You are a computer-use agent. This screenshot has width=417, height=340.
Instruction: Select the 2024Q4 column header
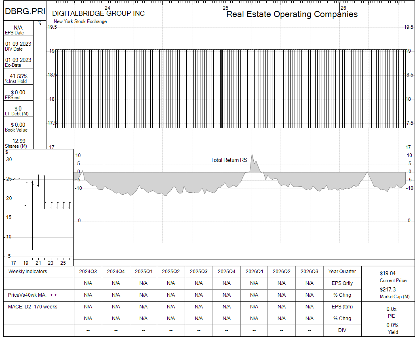[116, 272]
